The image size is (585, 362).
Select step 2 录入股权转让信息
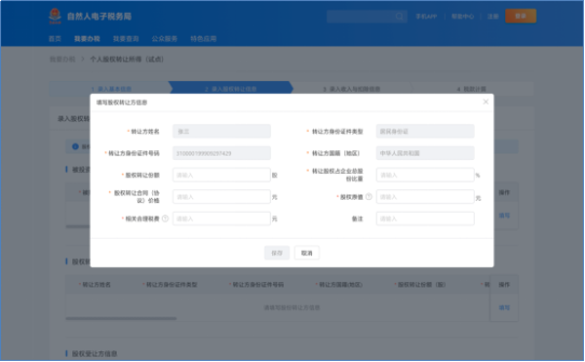(x=230, y=89)
